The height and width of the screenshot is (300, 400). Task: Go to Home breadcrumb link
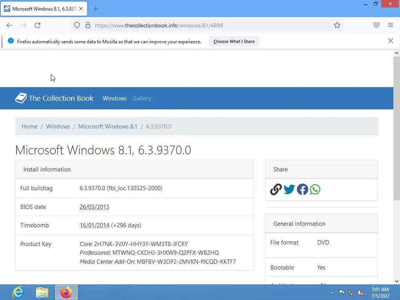click(x=29, y=127)
